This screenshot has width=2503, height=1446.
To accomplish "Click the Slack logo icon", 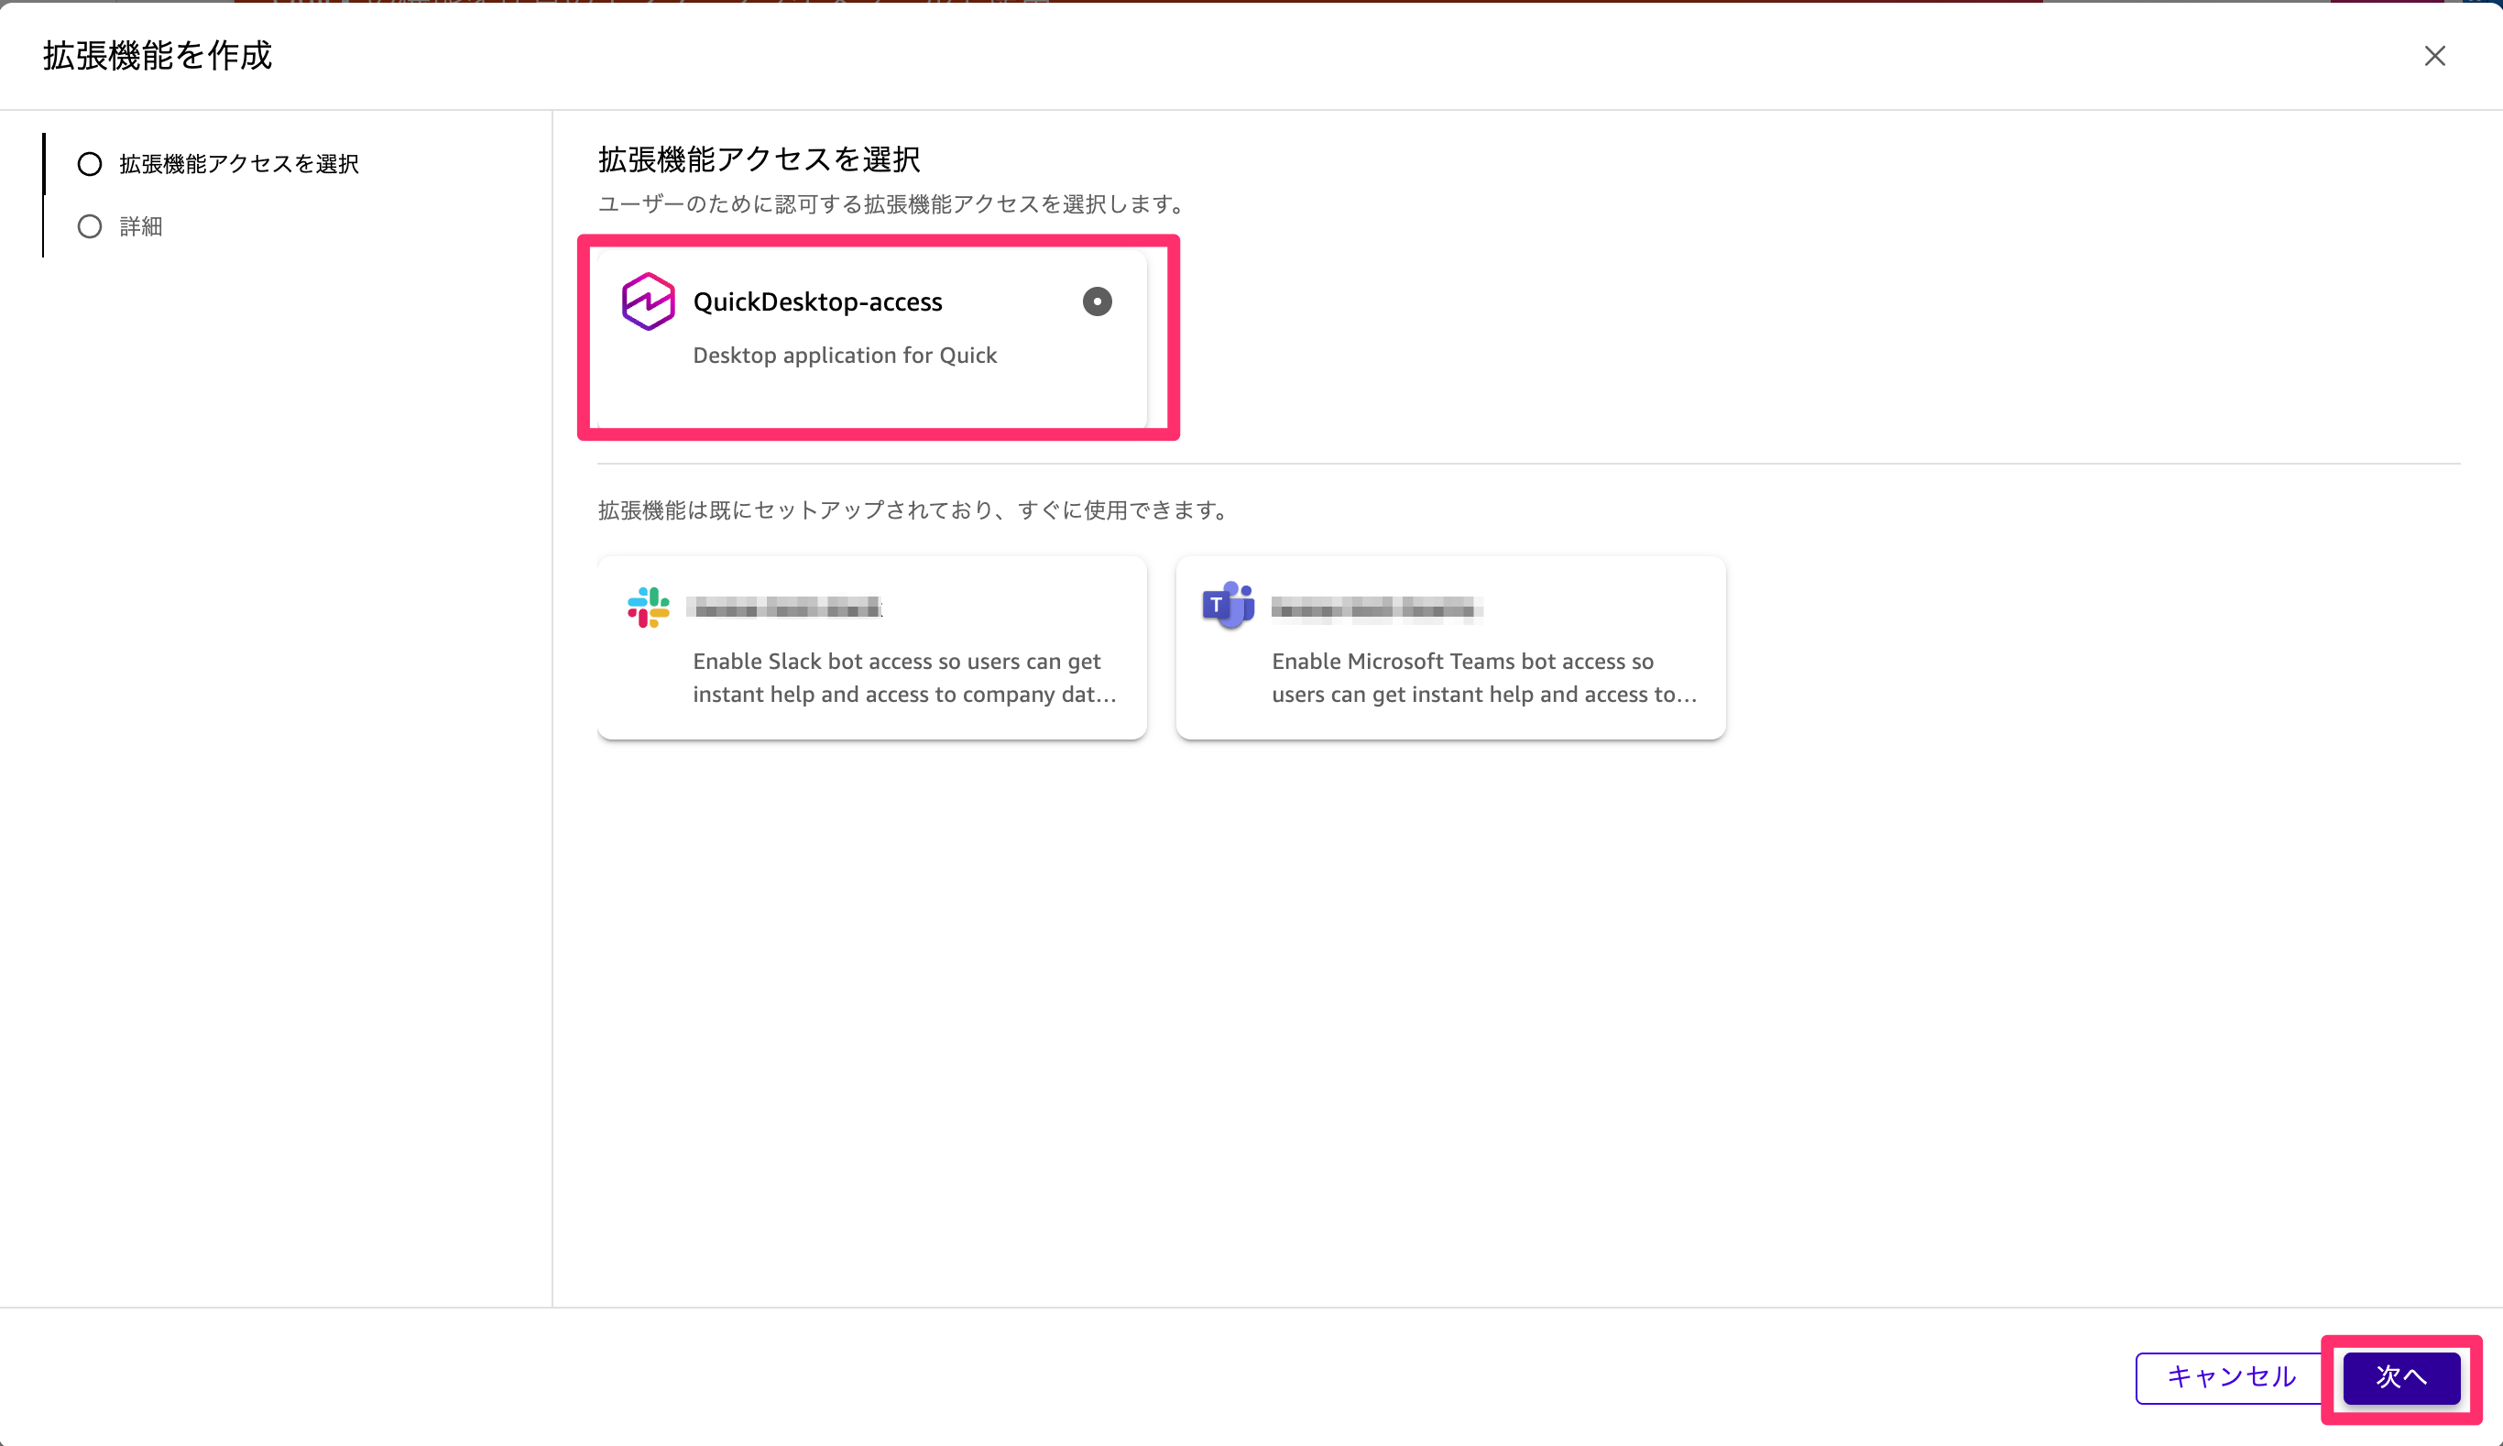I will coord(649,607).
